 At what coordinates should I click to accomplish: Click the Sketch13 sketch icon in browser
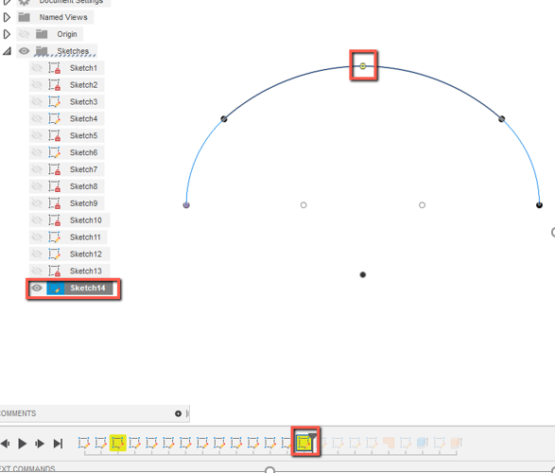click(x=55, y=271)
